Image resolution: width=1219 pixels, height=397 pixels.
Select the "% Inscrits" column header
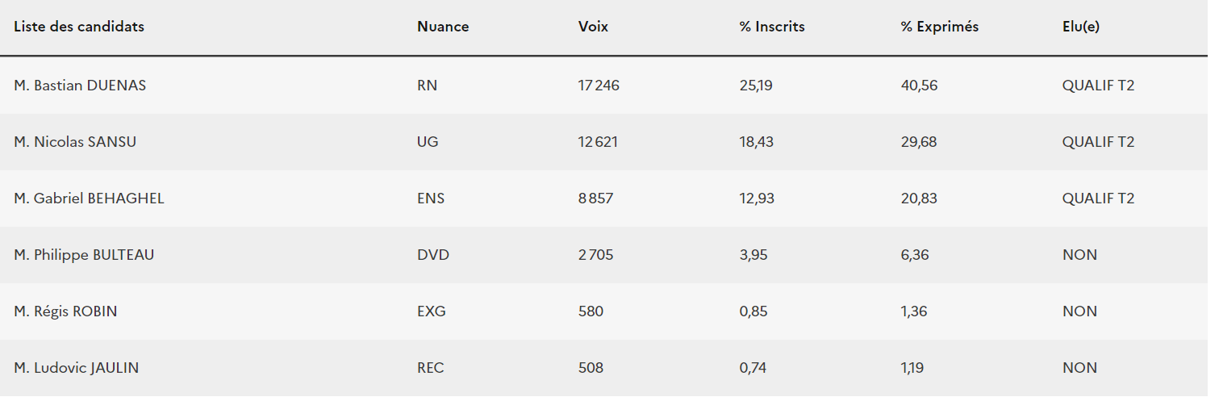(x=772, y=27)
